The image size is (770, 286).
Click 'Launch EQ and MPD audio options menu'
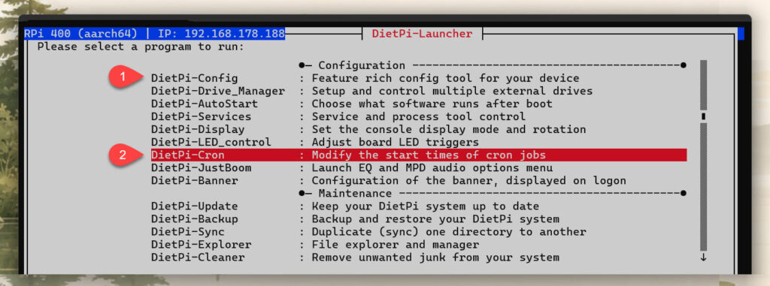pos(432,168)
